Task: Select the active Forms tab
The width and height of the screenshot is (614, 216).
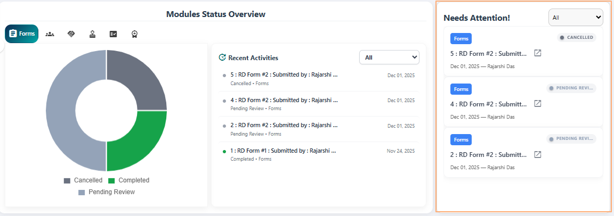Action: coord(22,34)
